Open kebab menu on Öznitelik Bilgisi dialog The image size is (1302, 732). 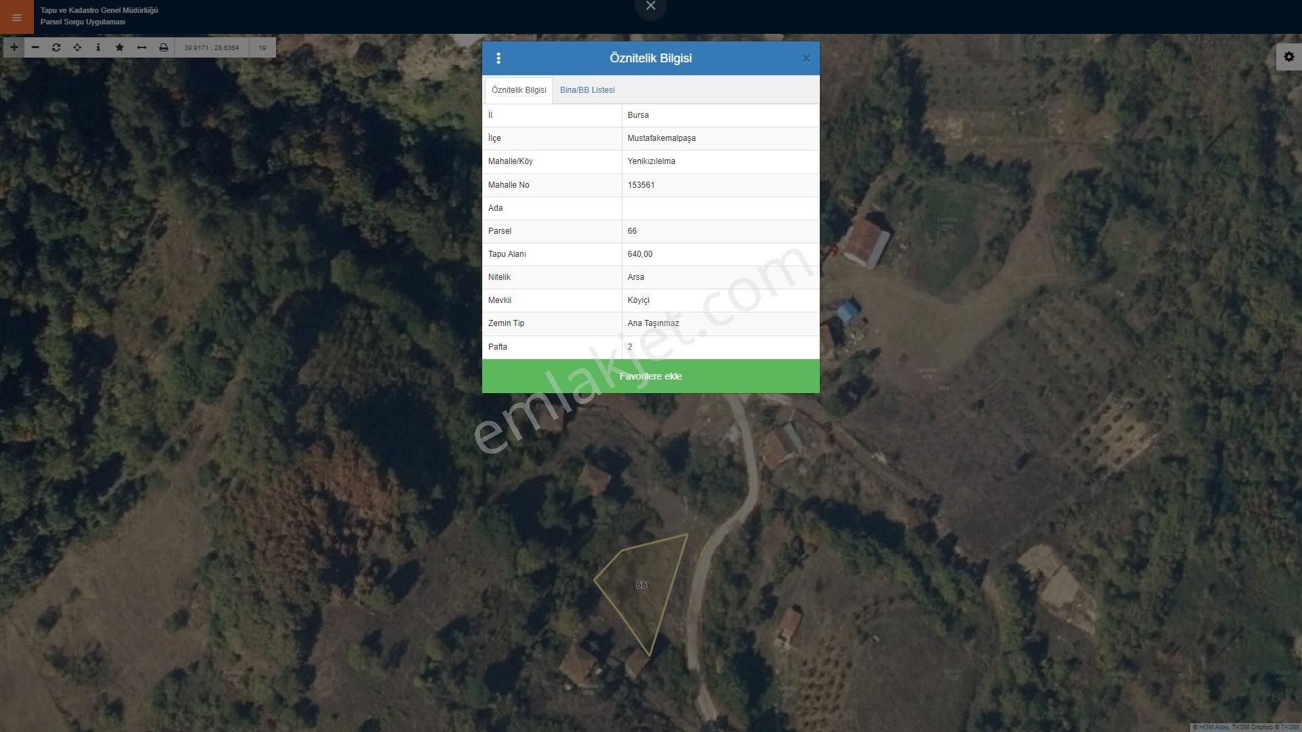(x=500, y=58)
